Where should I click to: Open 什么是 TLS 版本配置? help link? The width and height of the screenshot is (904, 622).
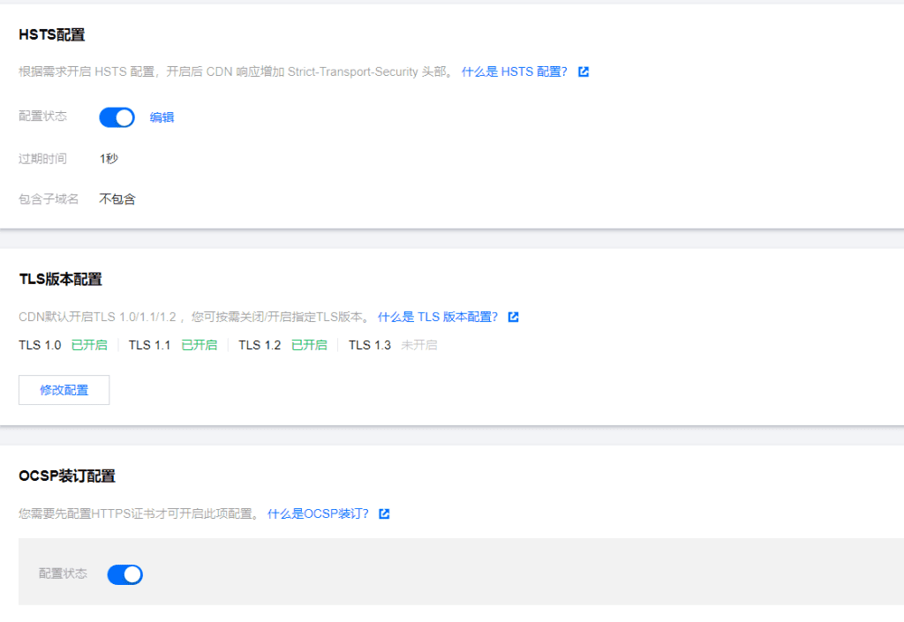click(x=438, y=317)
